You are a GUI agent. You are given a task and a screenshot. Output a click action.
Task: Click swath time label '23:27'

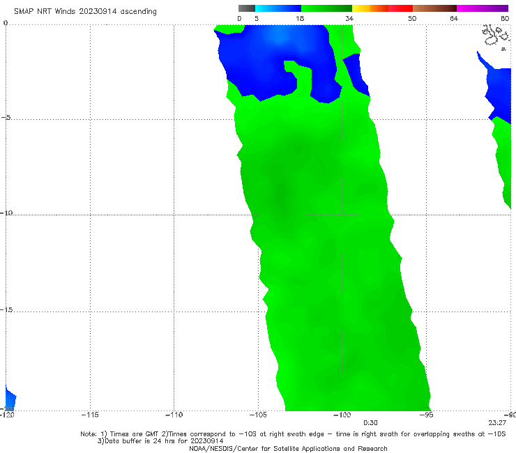[x=497, y=423]
